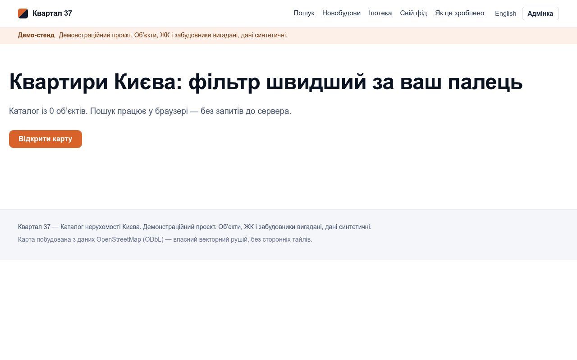The width and height of the screenshot is (577, 360).
Task: Click the Квартал 37 logo icon
Action: 23,13
